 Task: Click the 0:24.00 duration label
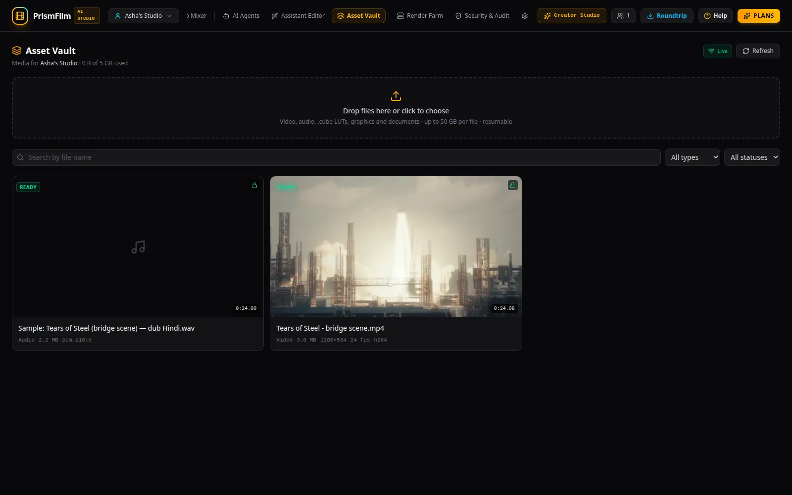click(246, 308)
